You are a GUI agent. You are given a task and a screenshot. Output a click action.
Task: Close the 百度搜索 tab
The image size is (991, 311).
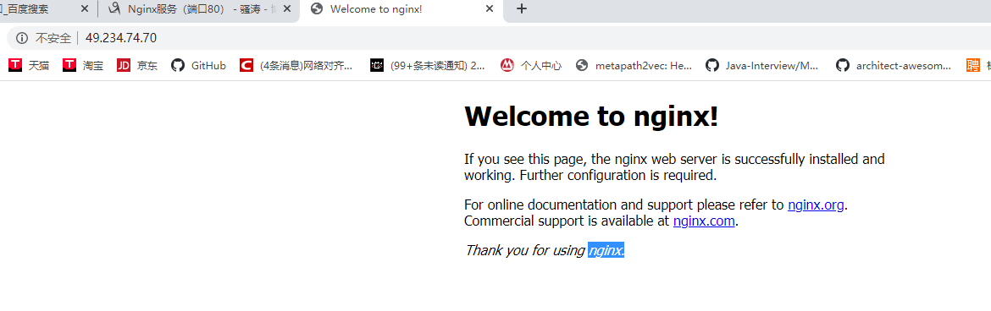pos(85,8)
